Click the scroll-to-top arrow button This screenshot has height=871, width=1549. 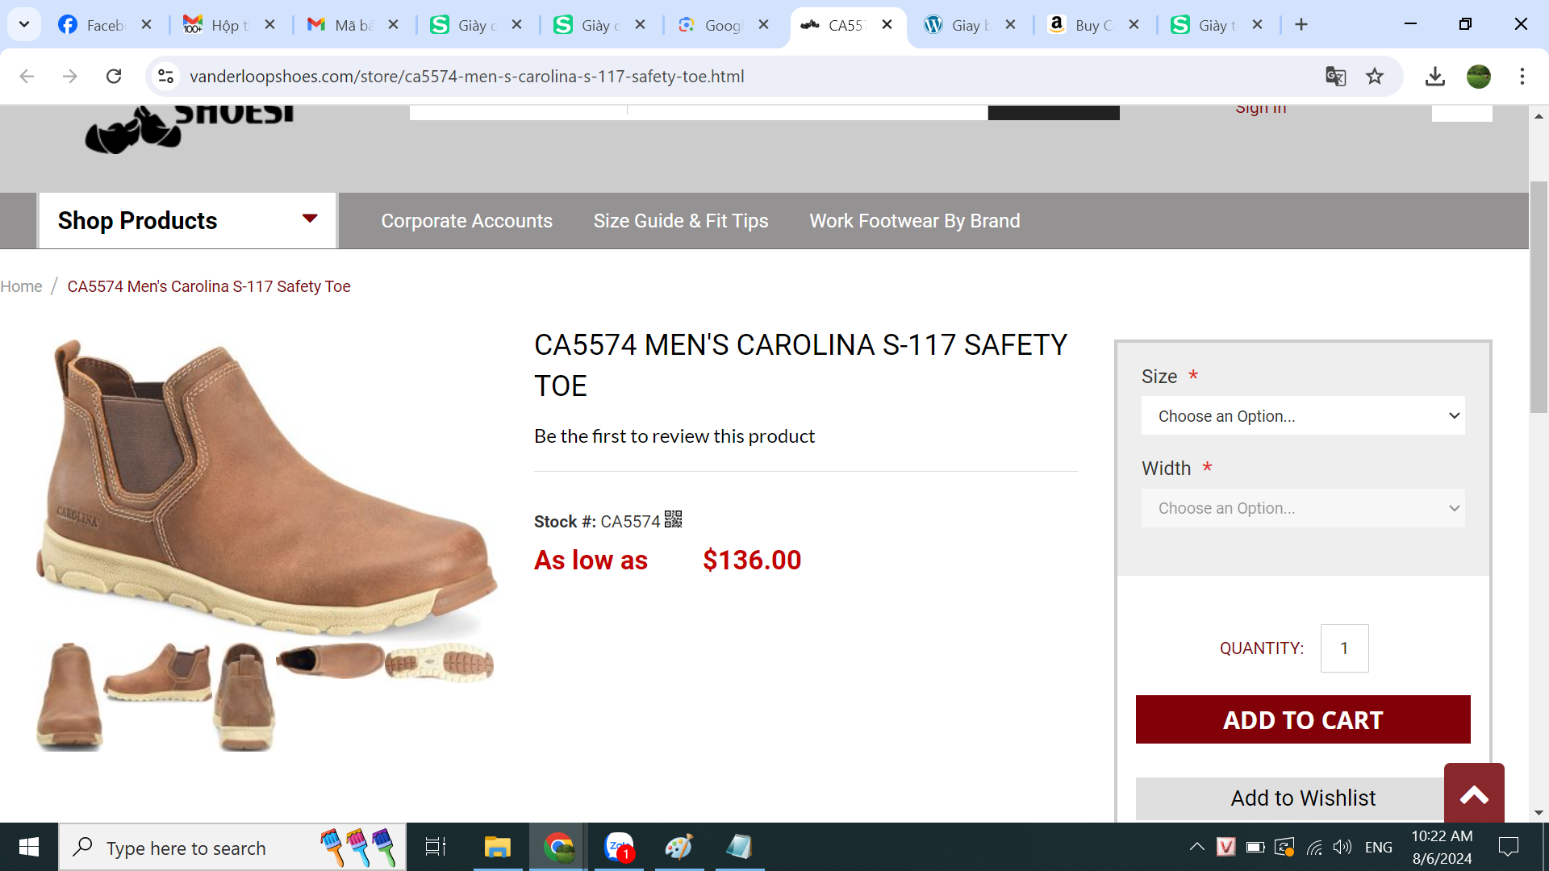coord(1474,794)
